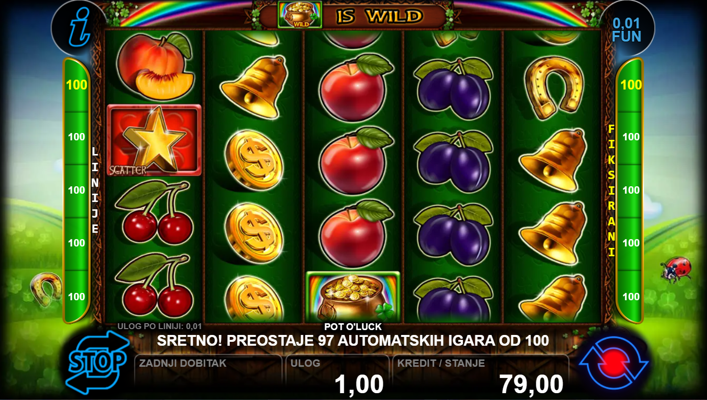Screen dimensions: 707x400
Task: Click the golden horseshoe on reel five
Action: 553,88
